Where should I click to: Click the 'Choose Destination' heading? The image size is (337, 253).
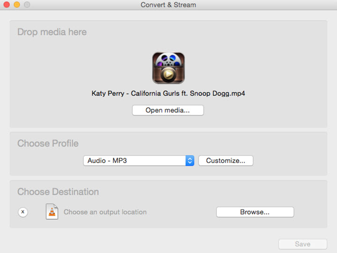pos(58,192)
